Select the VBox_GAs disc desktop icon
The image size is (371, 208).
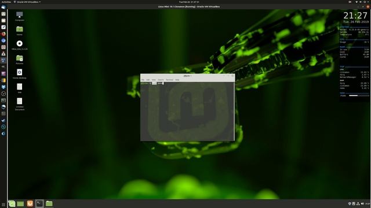coord(19,45)
